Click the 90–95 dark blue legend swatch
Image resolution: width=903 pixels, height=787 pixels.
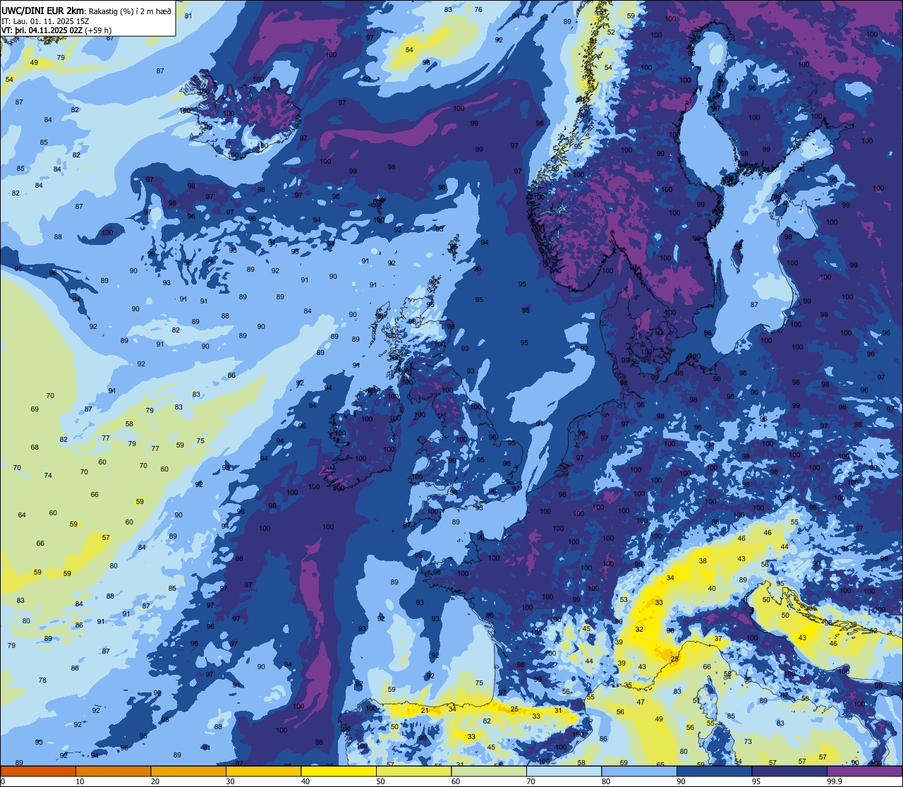(714, 771)
